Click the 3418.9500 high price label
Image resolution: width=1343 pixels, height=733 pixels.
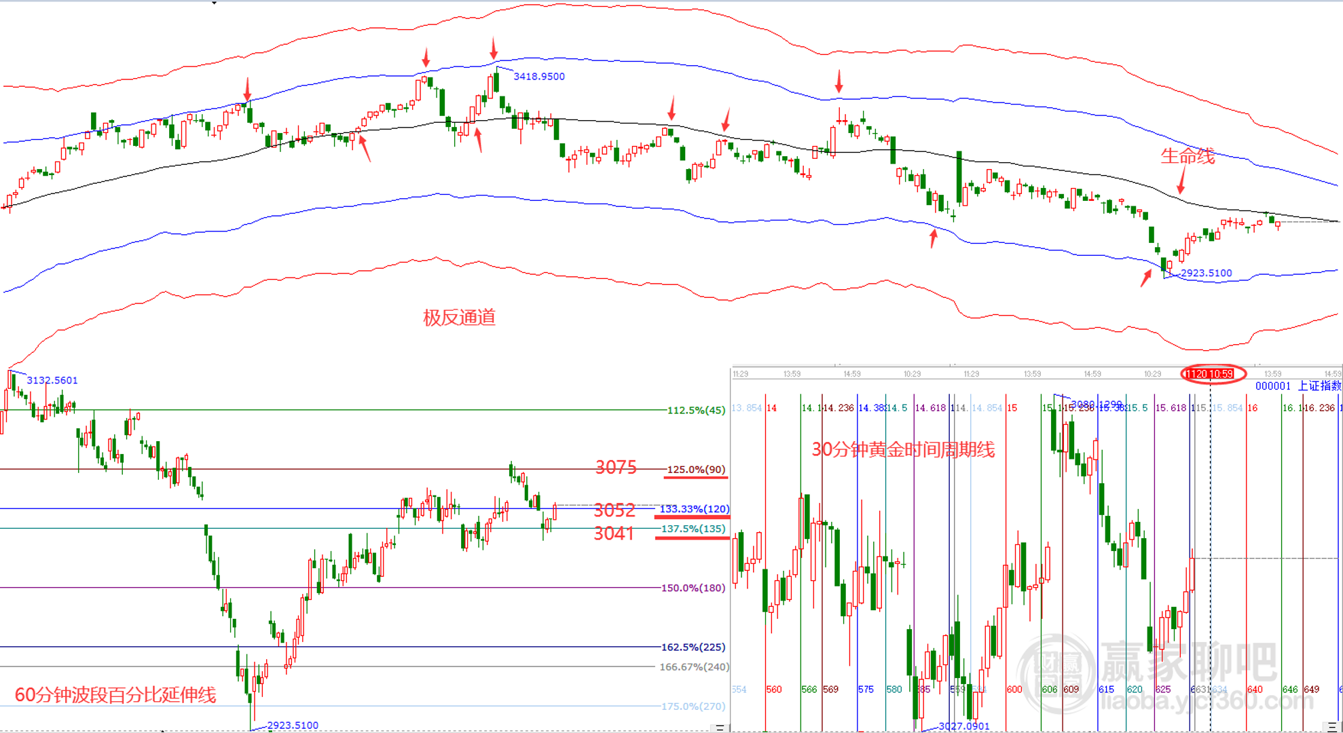point(539,77)
